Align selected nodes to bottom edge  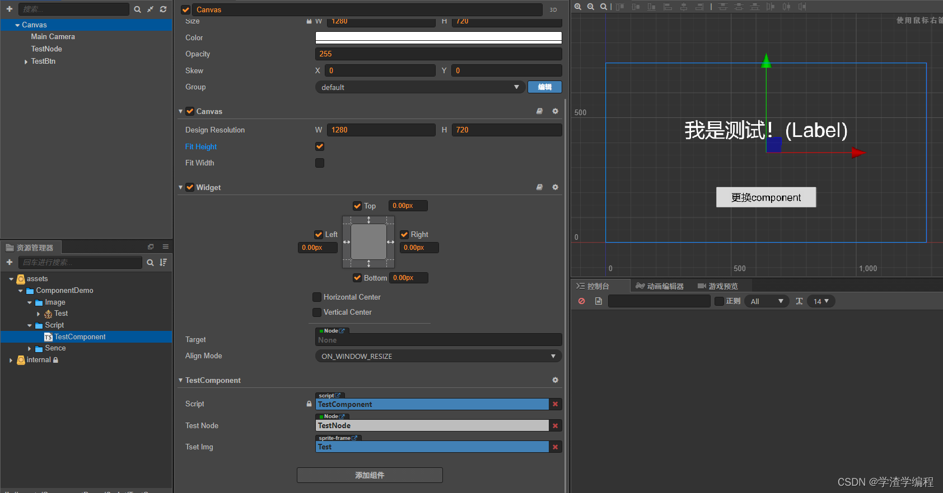[x=651, y=7]
